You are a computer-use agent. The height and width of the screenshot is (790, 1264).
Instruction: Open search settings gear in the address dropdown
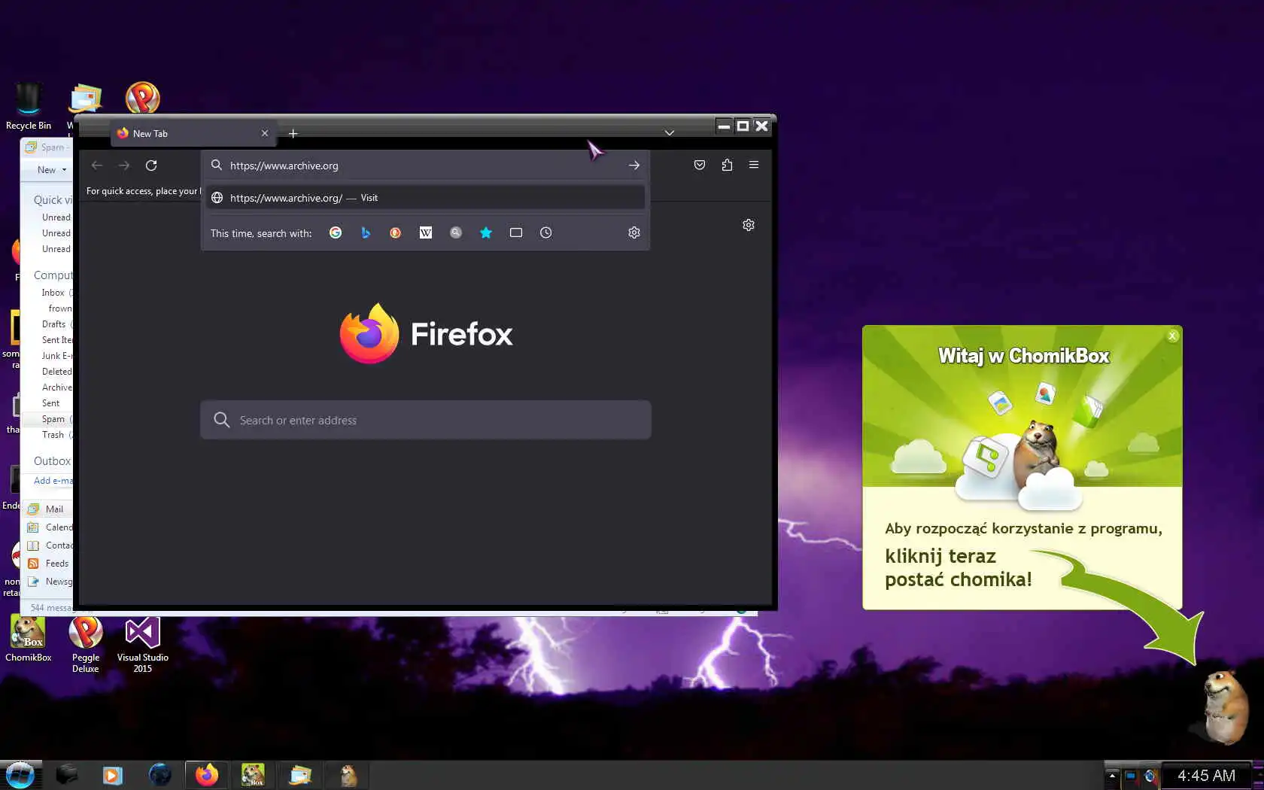click(634, 233)
